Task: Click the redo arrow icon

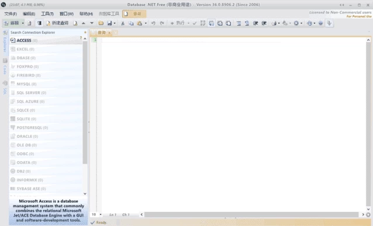Action: coord(162,23)
